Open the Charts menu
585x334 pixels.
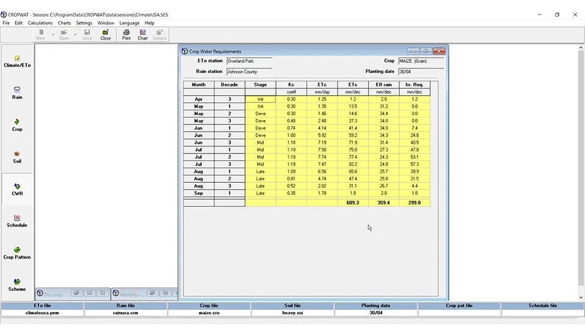(65, 23)
